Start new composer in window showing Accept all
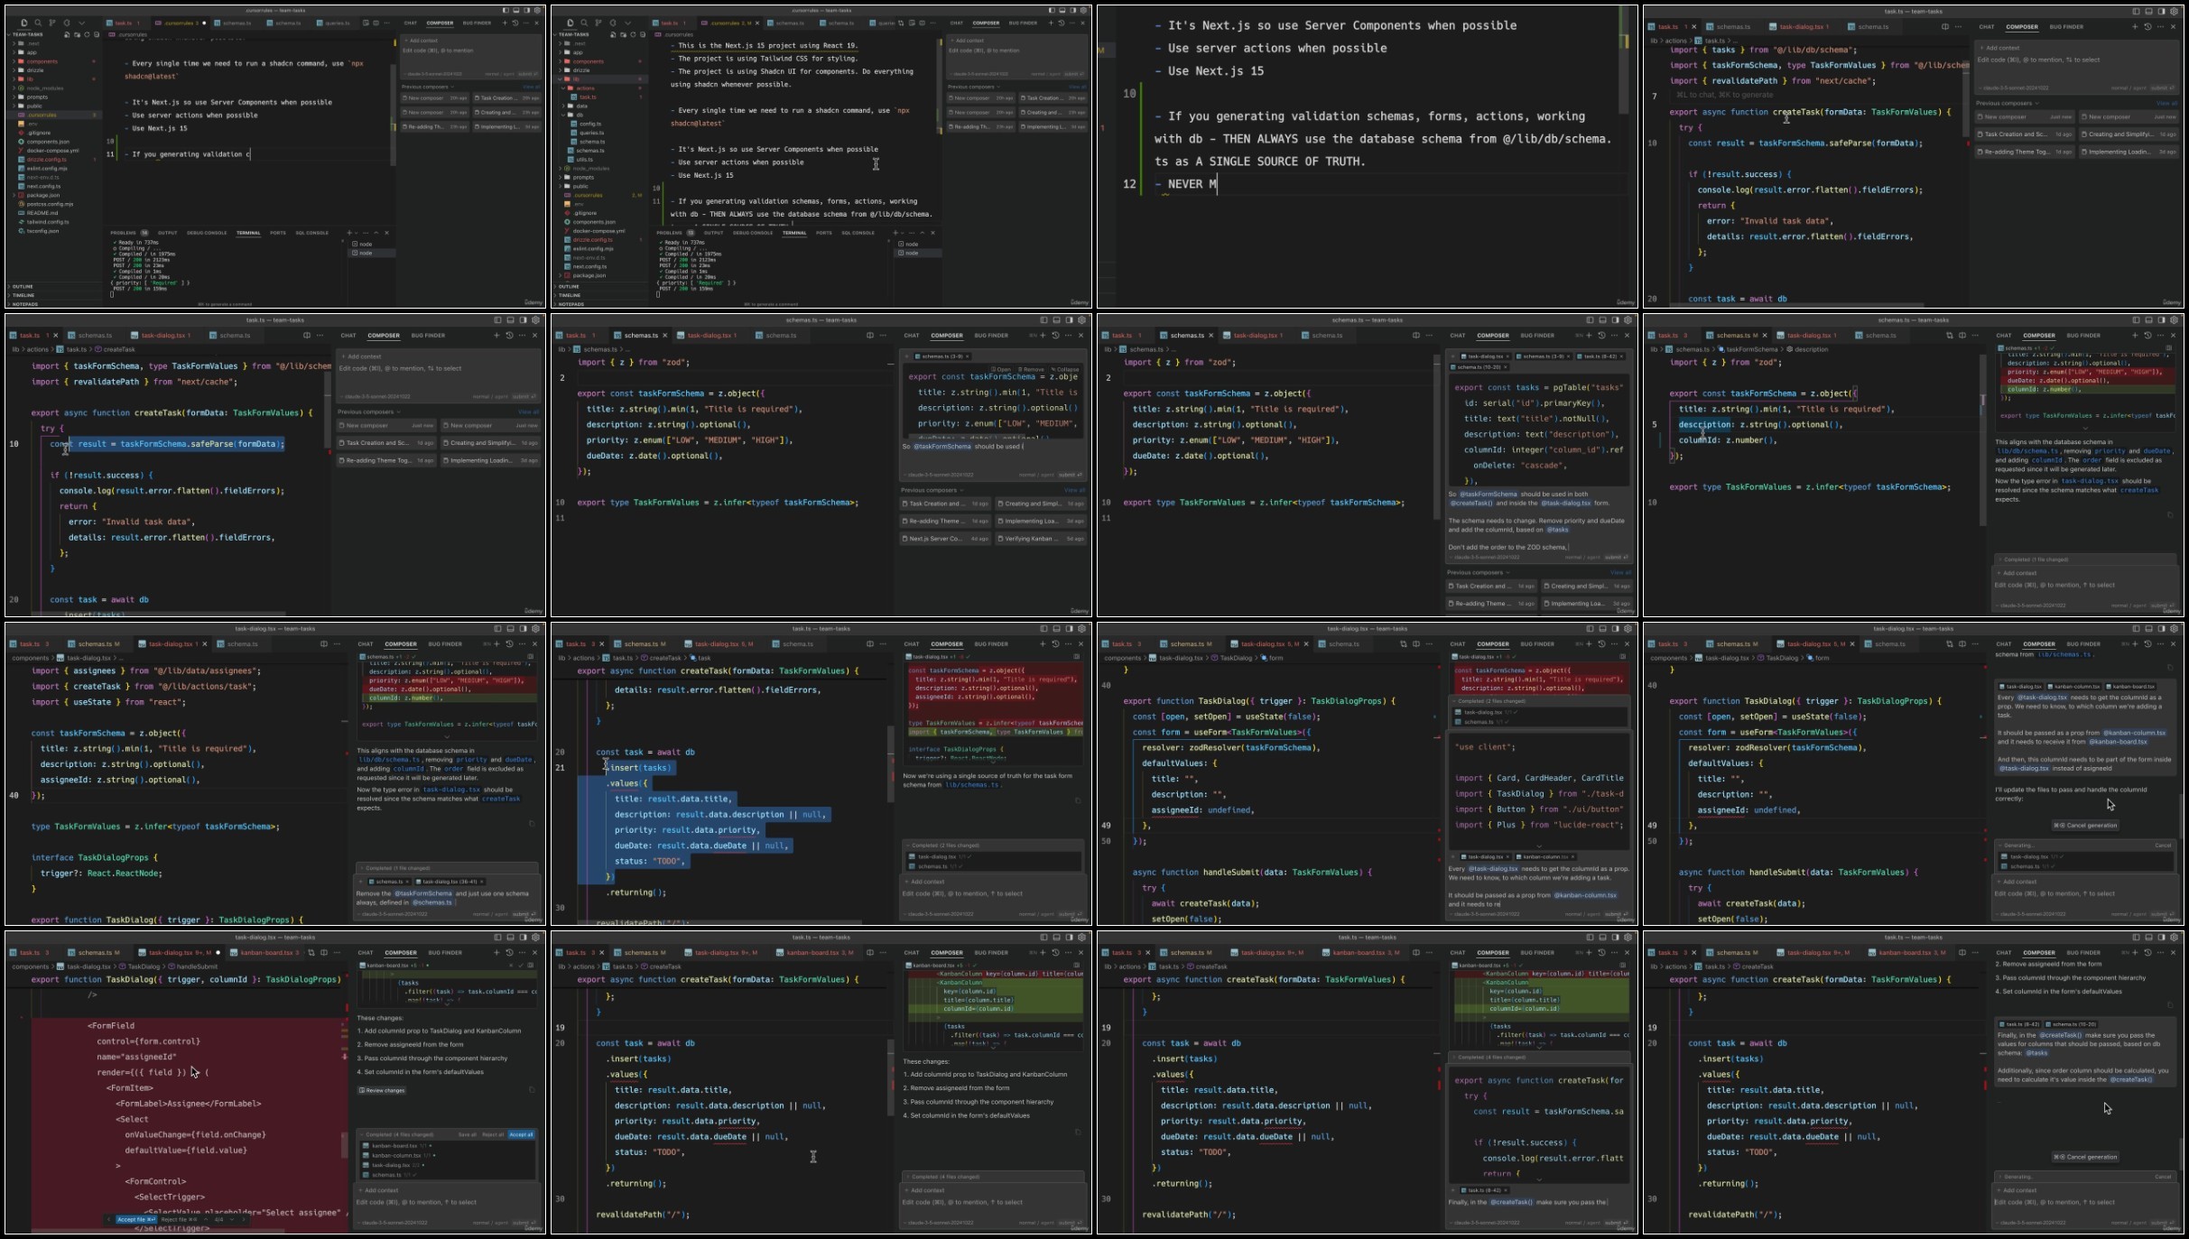2189x1239 pixels. [x=496, y=952]
